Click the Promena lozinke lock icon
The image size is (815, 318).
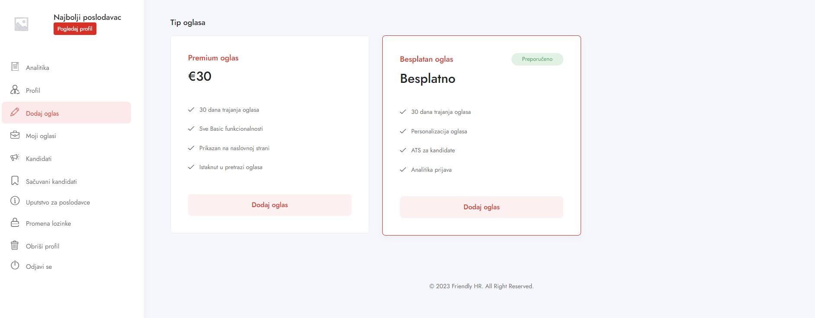point(15,223)
